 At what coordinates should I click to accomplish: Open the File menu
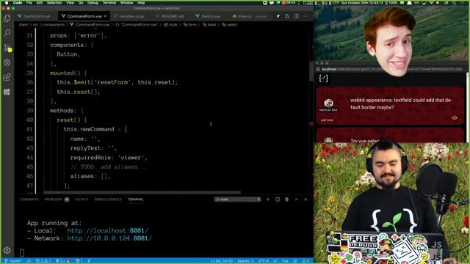pyautogui.click(x=29, y=3)
